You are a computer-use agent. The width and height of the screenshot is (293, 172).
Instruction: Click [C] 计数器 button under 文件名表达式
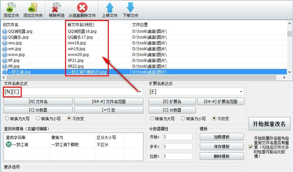38,110
